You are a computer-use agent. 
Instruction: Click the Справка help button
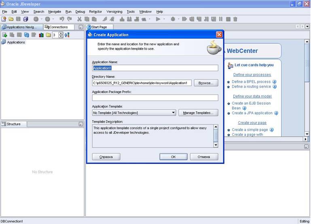pos(106,157)
